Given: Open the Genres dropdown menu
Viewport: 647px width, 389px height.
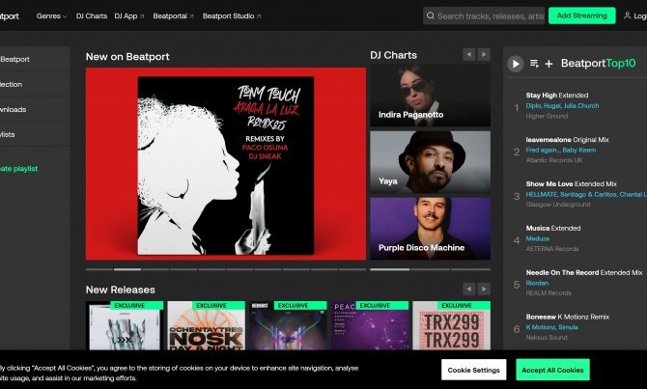Looking at the screenshot, I should (51, 16).
